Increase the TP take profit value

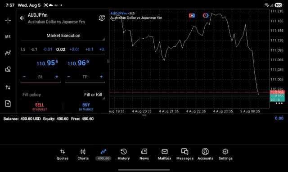coord(101,77)
